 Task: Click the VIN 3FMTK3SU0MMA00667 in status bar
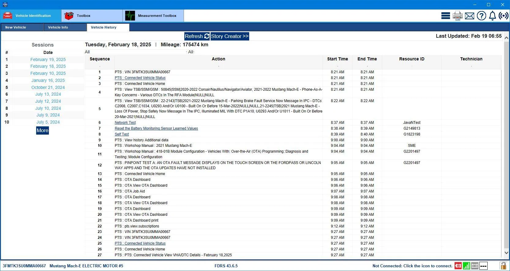pos(24,266)
